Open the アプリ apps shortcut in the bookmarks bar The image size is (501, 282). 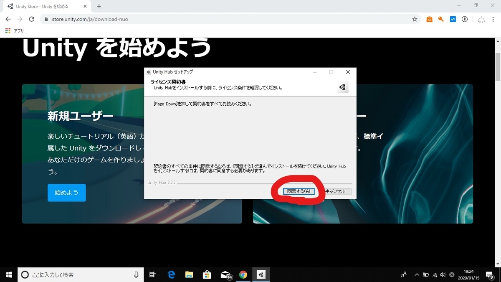pyautogui.click(x=15, y=31)
